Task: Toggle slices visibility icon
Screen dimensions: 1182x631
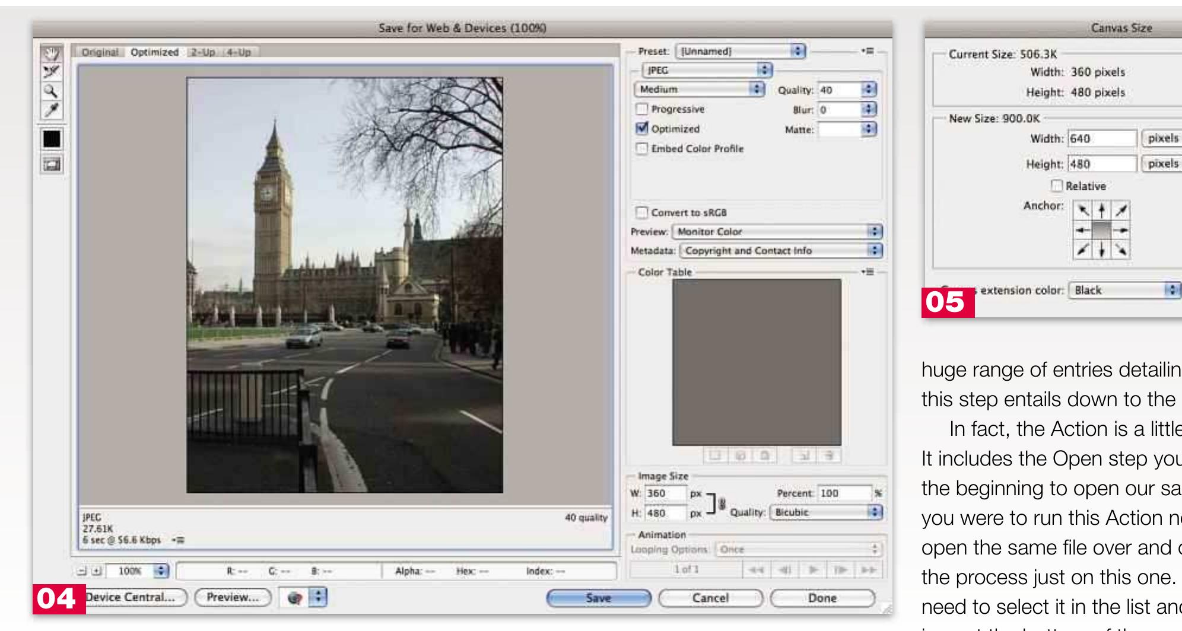Action: [x=52, y=164]
